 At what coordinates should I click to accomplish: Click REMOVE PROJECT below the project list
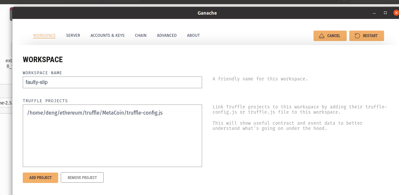click(82, 177)
